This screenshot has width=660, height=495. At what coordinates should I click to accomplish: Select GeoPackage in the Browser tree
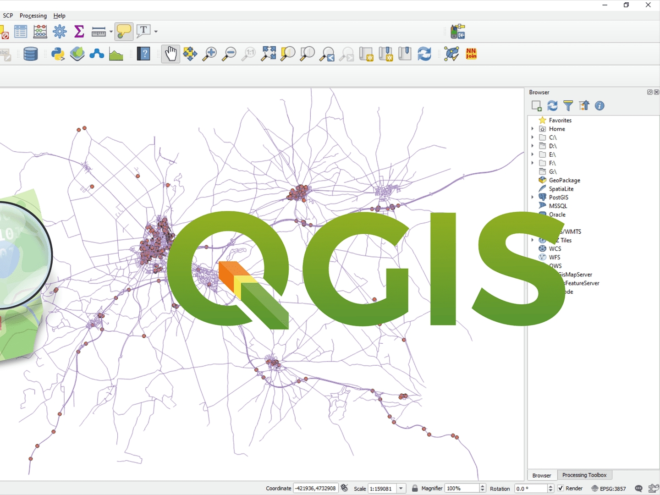[564, 180]
